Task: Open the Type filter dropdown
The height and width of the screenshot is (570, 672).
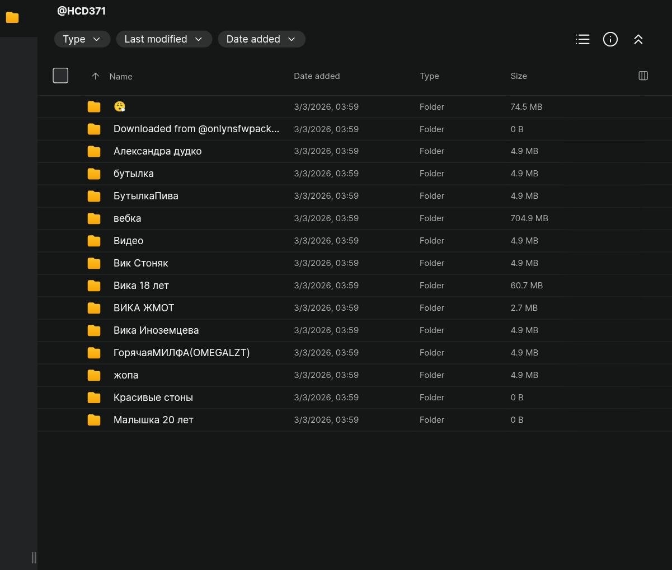Action: coord(82,39)
